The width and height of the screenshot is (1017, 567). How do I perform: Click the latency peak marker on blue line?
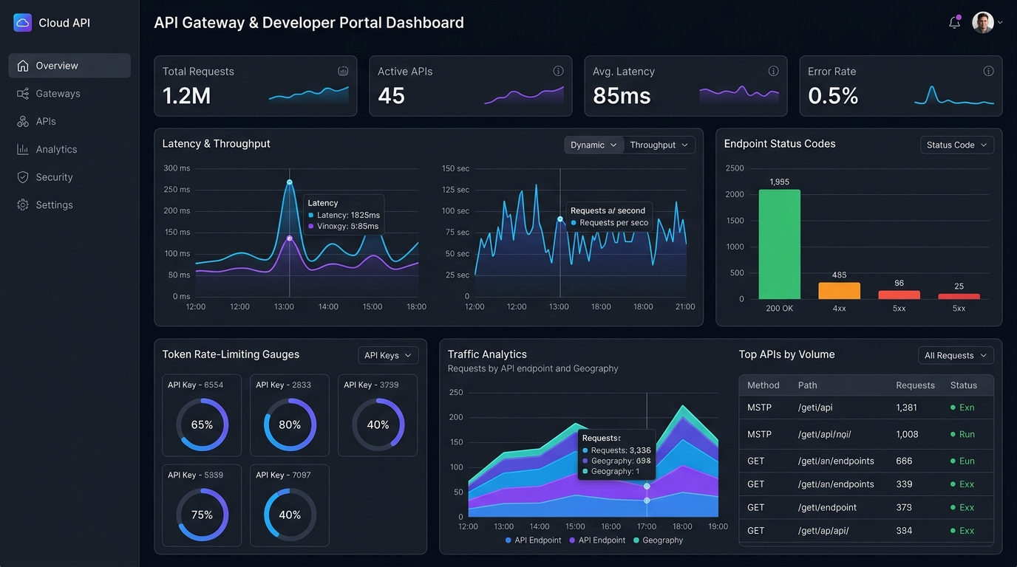[x=289, y=182]
